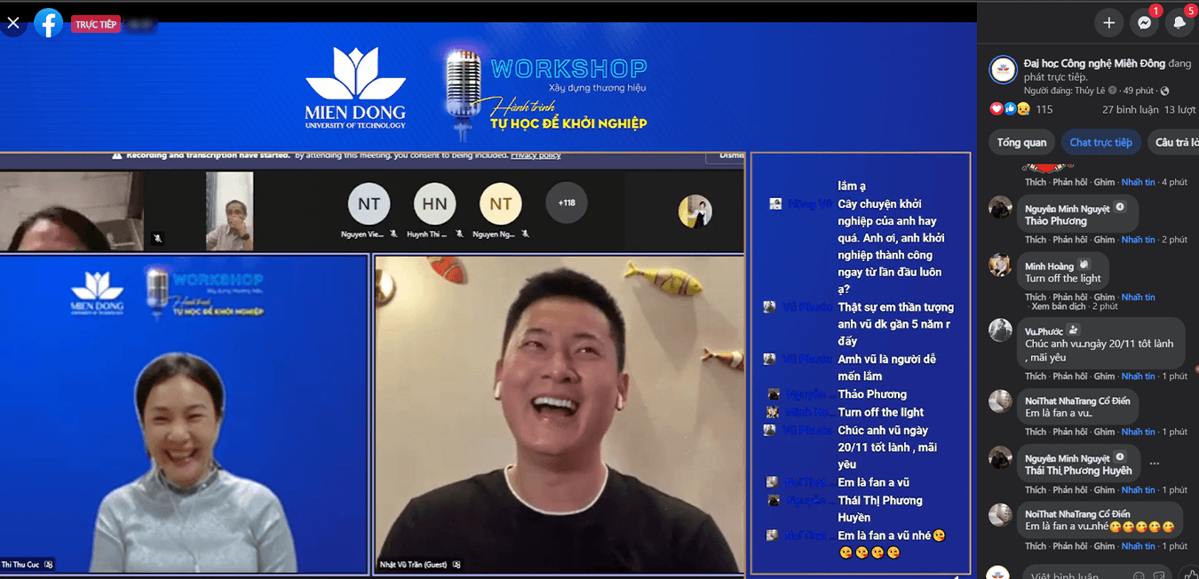Click the heart reaction icon showing 115 reactions
Viewport: 1199px width, 579px height.
(996, 108)
